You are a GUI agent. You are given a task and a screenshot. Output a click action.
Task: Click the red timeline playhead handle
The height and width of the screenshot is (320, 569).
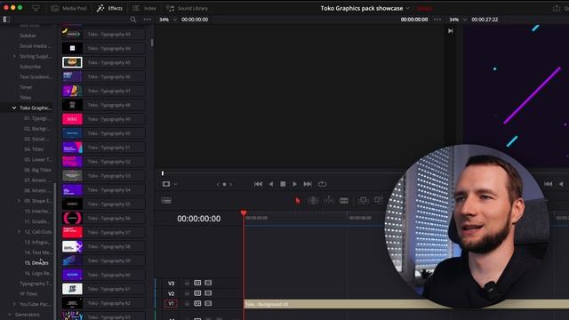244,213
